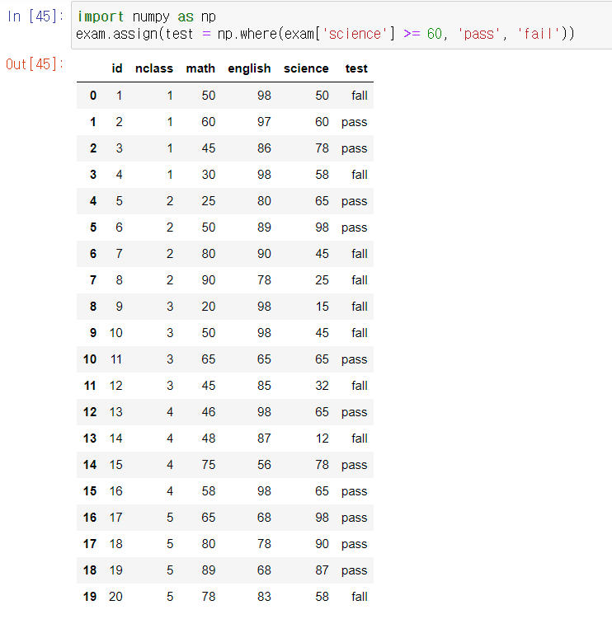Click the science score 32 in row index 11
This screenshot has height=619, width=612.
coord(322,386)
